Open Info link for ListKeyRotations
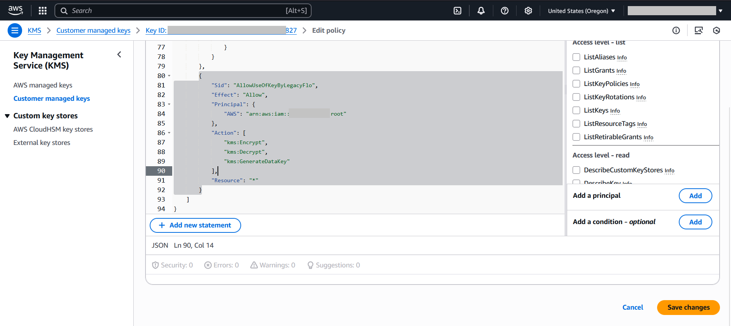731x326 pixels. (641, 98)
